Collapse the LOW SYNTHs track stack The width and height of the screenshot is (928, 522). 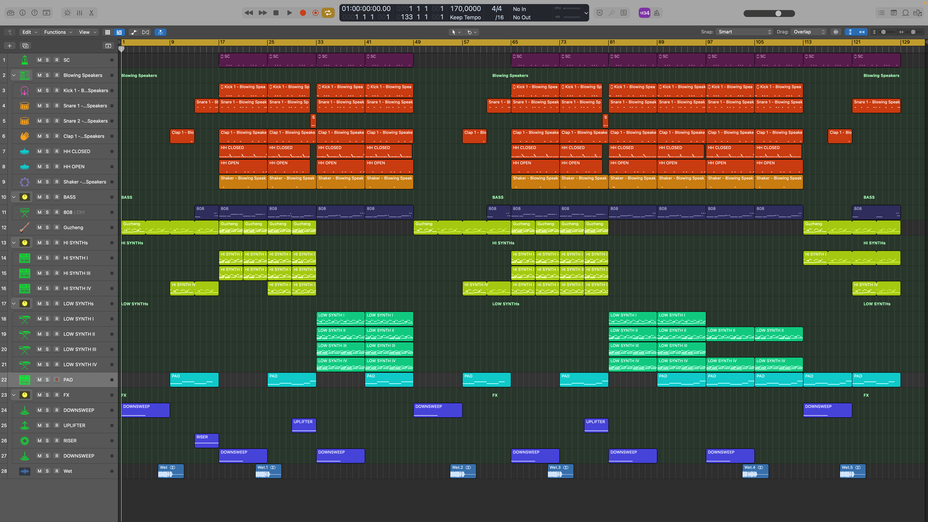(x=14, y=304)
